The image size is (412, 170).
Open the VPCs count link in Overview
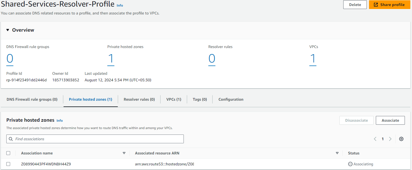click(x=313, y=59)
